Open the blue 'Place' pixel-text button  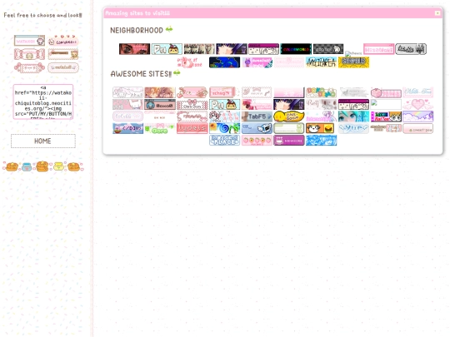[225, 141]
